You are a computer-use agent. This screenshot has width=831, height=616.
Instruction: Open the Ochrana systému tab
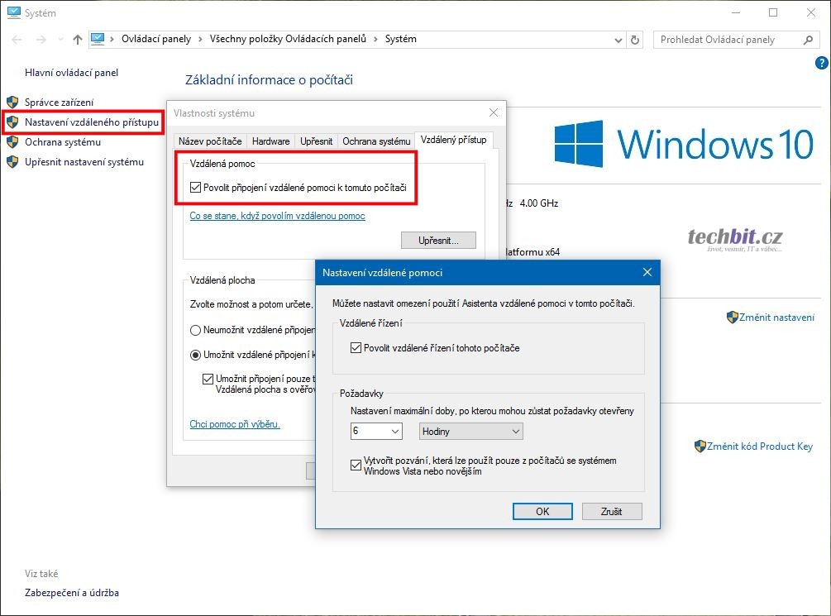(376, 141)
